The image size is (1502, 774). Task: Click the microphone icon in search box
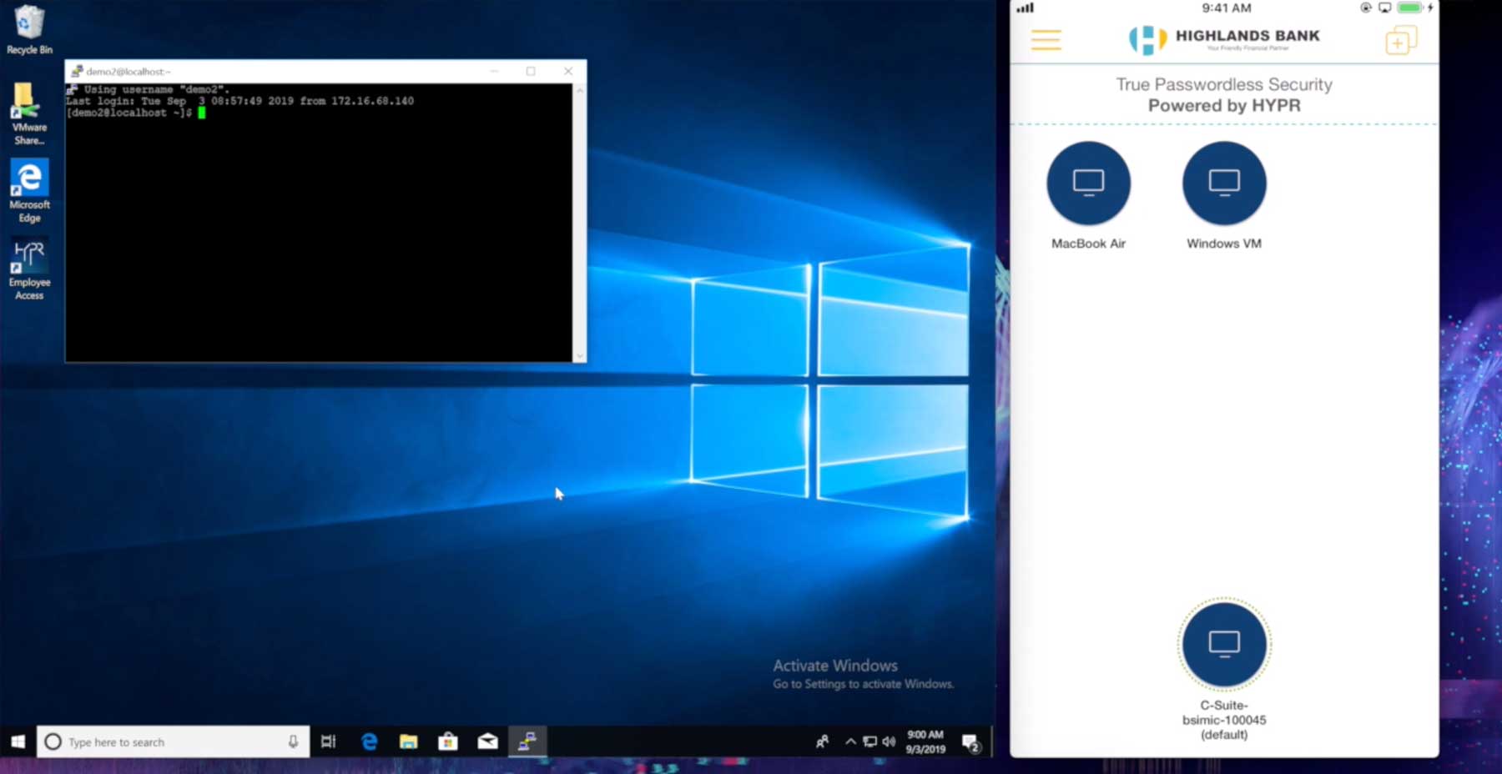click(x=293, y=741)
